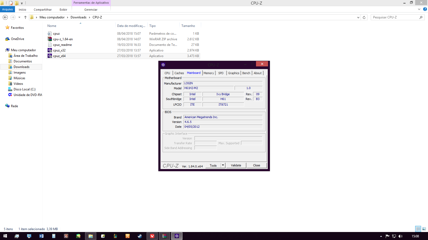Click the CPU-Z window title icon

pos(163,65)
